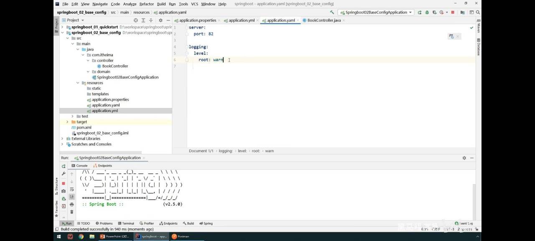The width and height of the screenshot is (535, 241).
Task: Open the VCS menu
Action: tap(194, 4)
